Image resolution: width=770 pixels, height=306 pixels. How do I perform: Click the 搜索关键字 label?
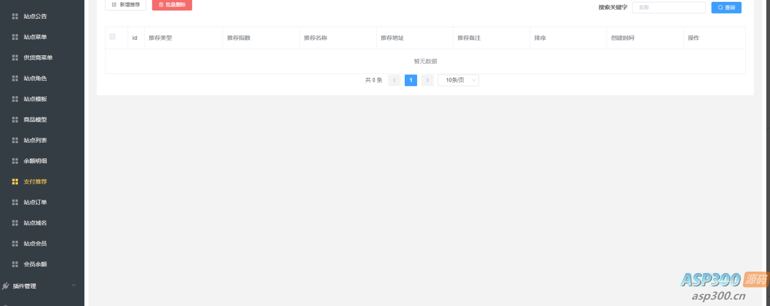[x=613, y=8]
